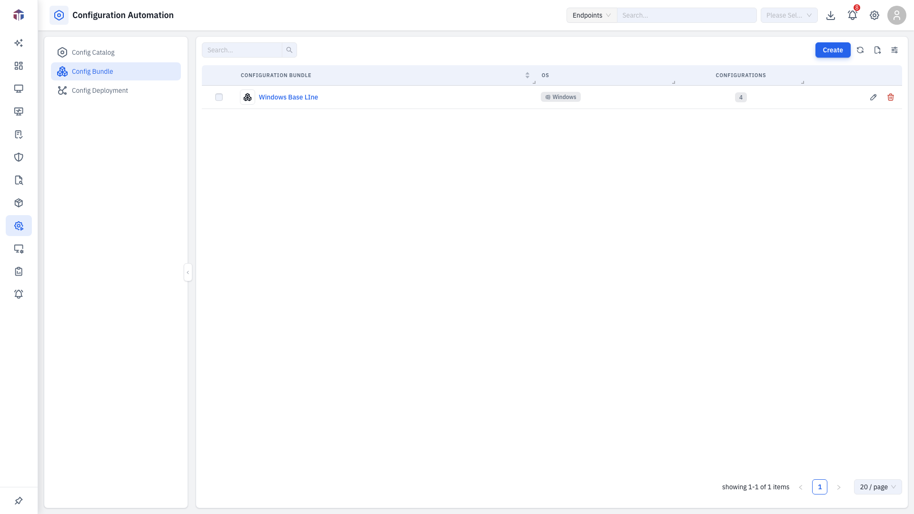Open the Please Select dropdown
Screen dimensions: 914x514
(x=789, y=15)
